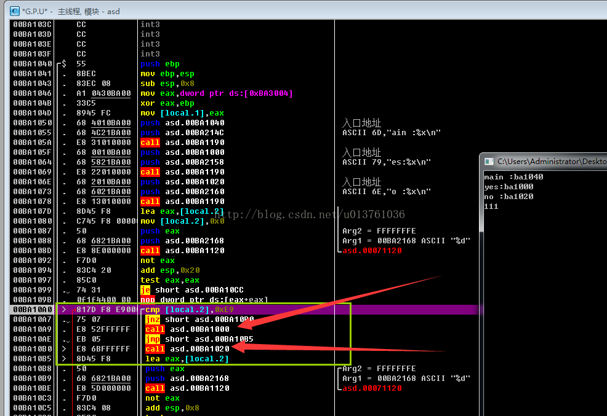Viewport: 607px width, 416px height.
Task: Click red 'asd.00071120' comment at 00BA10BE
Action: tap(372, 388)
